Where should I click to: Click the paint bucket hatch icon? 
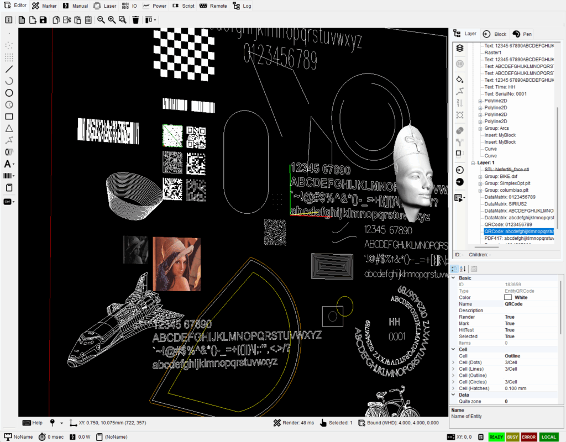tap(459, 80)
